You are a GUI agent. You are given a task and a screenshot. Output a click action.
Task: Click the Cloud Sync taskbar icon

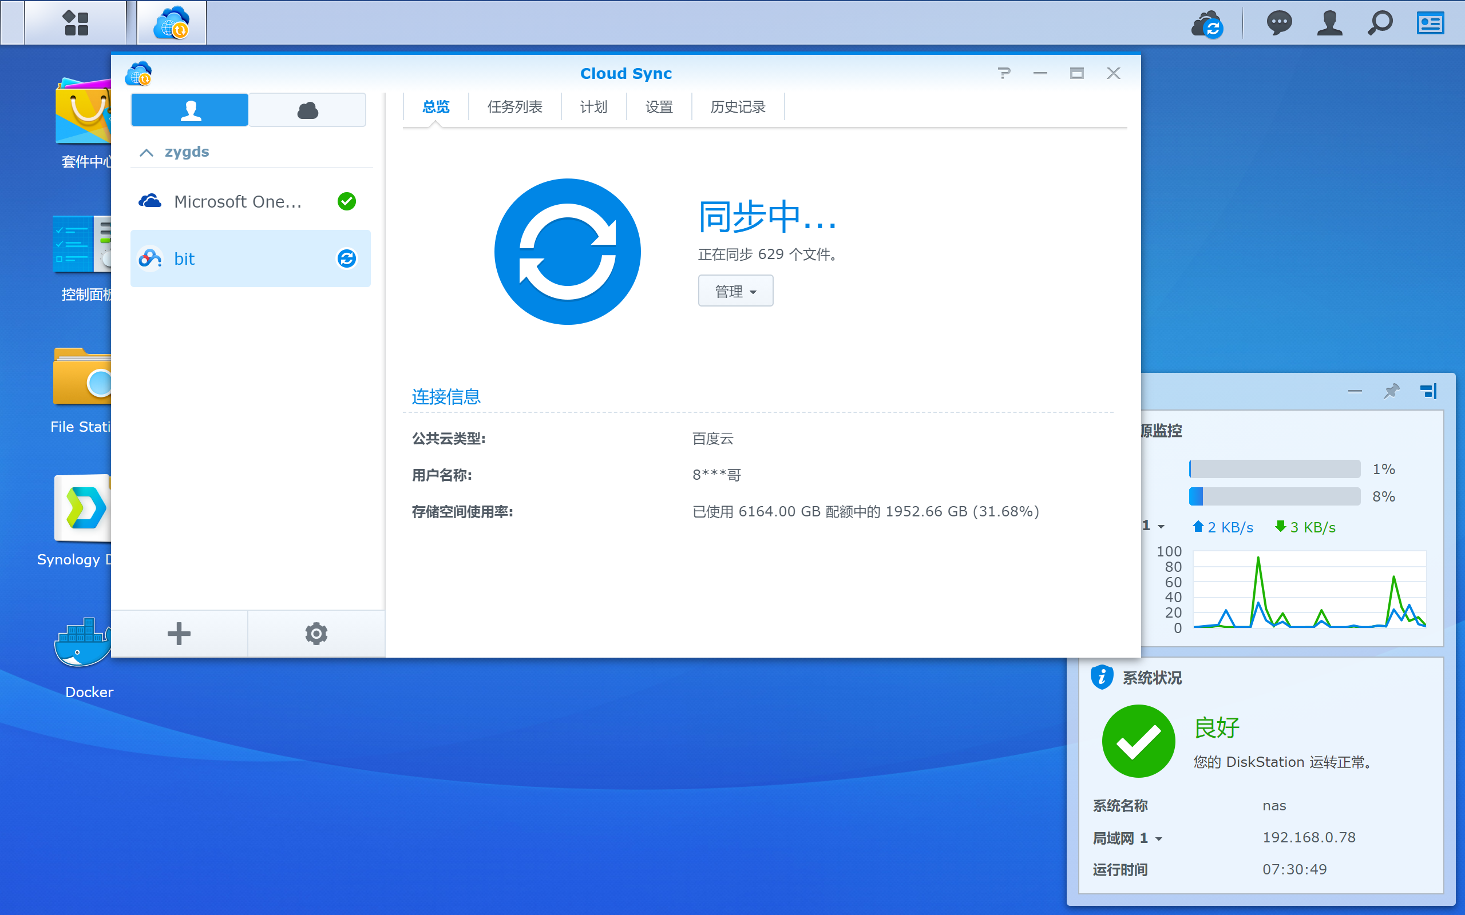[x=172, y=23]
